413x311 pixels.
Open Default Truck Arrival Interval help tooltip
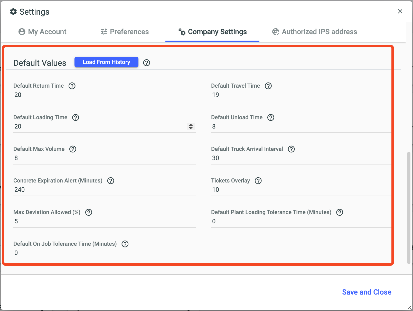pos(291,149)
